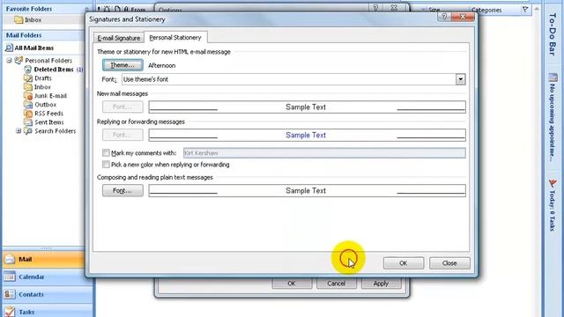
Task: Switch to the E-mail Signature tab
Action: [119, 38]
